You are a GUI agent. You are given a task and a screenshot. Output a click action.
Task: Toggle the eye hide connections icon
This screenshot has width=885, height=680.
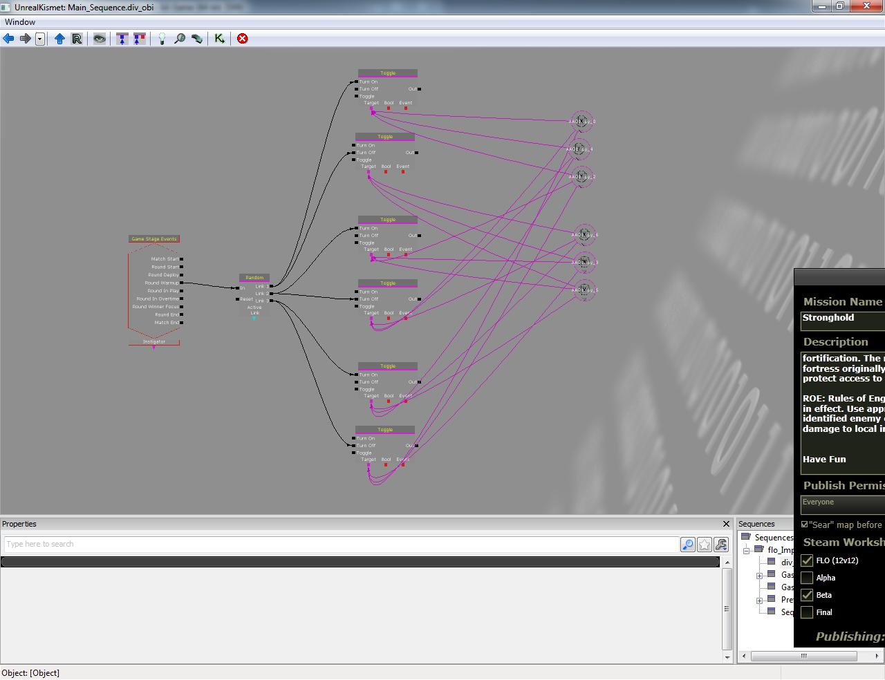pos(100,39)
